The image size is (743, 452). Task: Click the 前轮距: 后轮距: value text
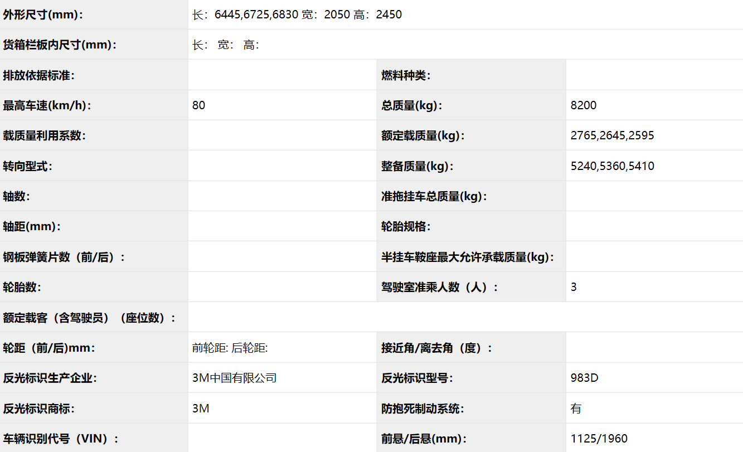[230, 348]
